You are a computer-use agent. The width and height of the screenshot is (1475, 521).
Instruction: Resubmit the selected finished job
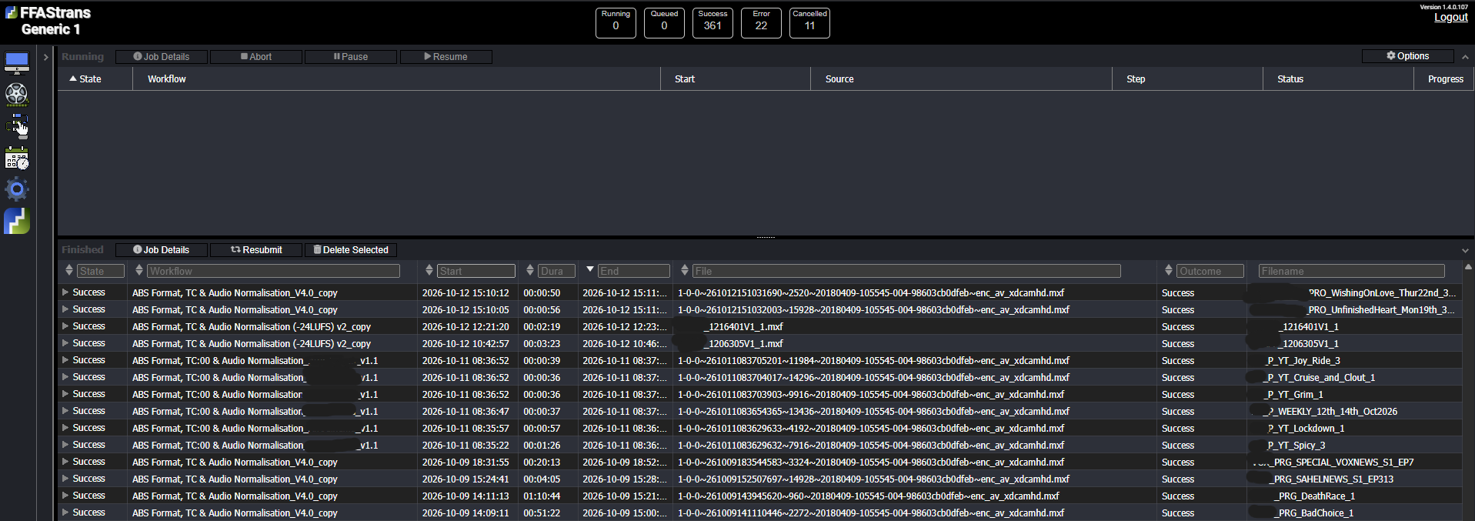[x=256, y=250]
